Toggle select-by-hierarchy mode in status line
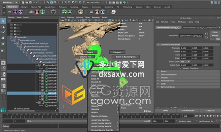Image resolution: width=221 pixels, height=132 pixels. [48, 3]
